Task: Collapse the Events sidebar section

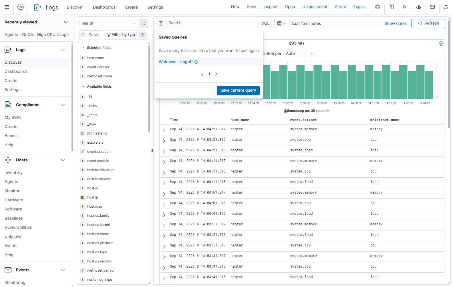Action: 63,270
